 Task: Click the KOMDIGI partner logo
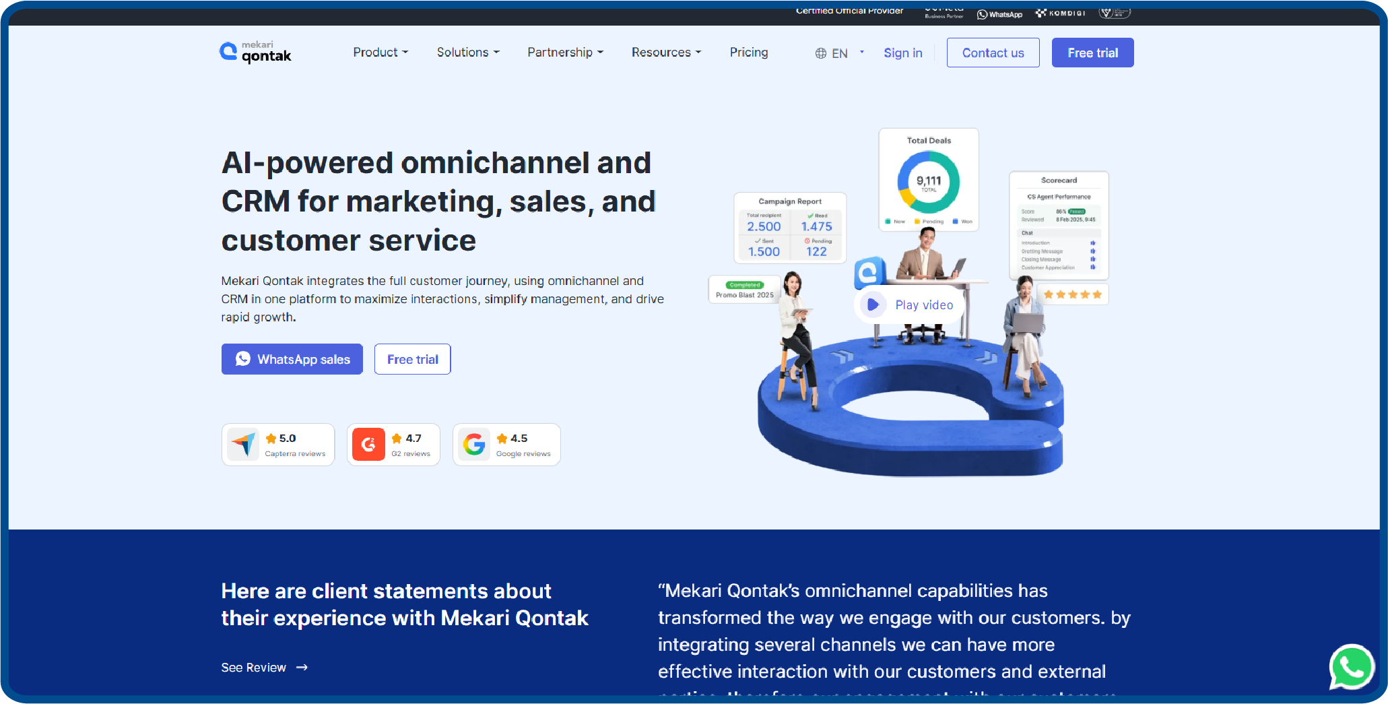coord(1059,12)
